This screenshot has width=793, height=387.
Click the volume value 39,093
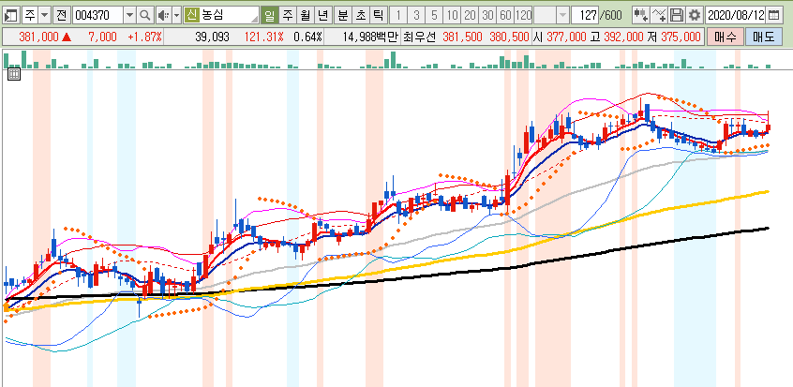click(x=213, y=37)
